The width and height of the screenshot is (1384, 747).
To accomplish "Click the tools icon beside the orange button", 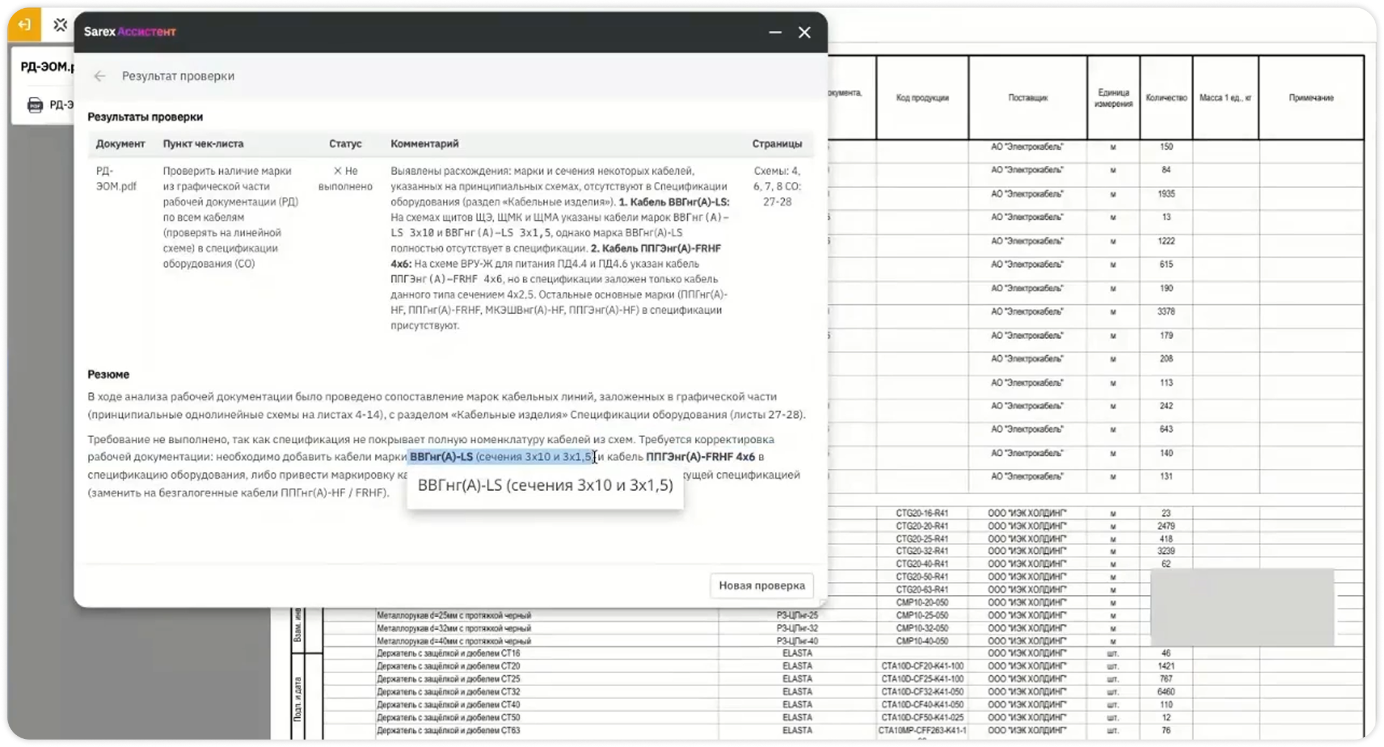I will (x=60, y=25).
